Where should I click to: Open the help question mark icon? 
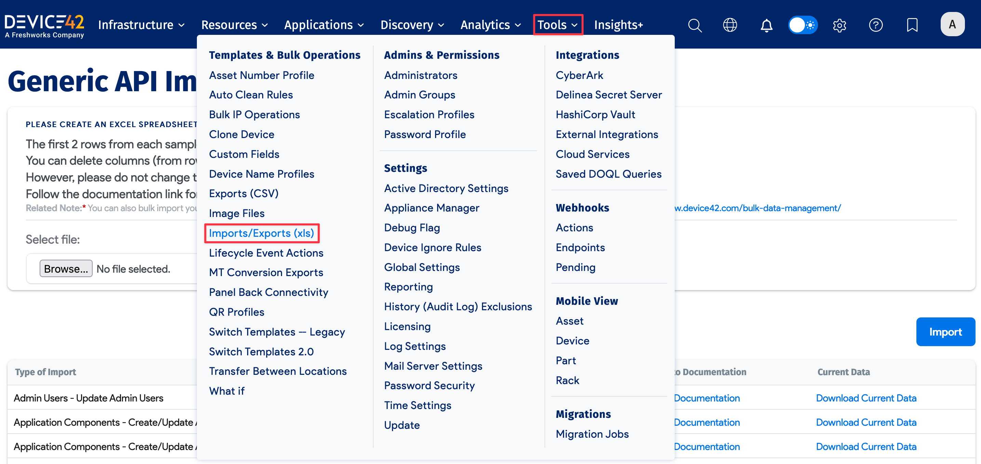(875, 26)
